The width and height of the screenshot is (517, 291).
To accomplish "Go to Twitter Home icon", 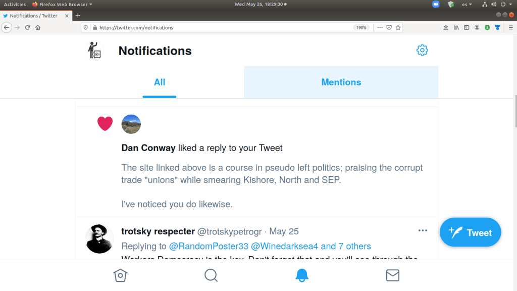I will (x=120, y=275).
